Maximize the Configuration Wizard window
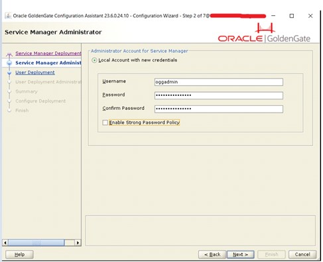323x262 pixels. point(292,16)
